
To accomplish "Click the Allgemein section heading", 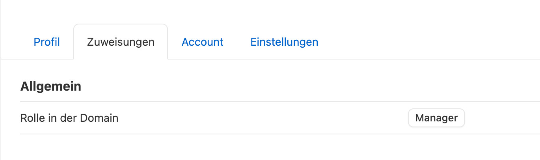I will (51, 86).
